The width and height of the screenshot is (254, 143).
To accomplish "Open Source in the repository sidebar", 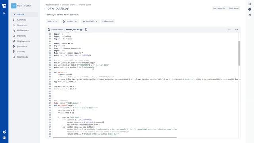I will click(25, 15).
